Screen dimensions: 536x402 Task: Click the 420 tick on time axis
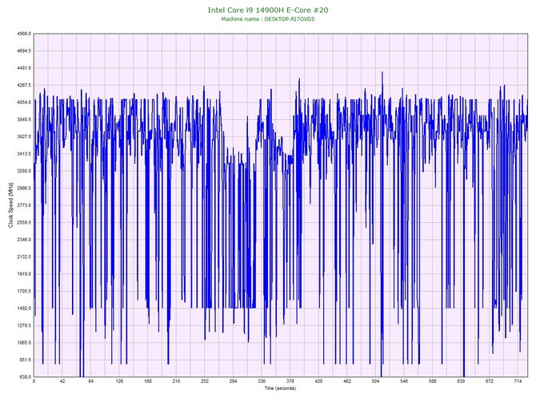pos(318,381)
